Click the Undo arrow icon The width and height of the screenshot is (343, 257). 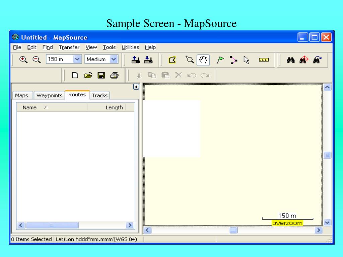tap(192, 76)
